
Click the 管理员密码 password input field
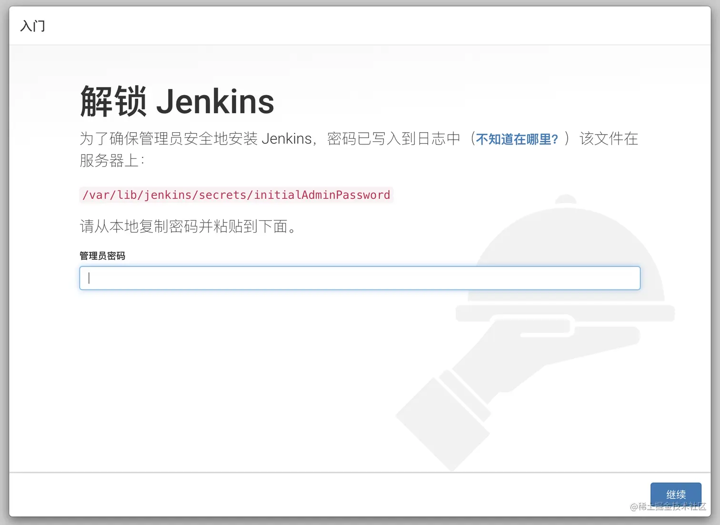pos(360,278)
